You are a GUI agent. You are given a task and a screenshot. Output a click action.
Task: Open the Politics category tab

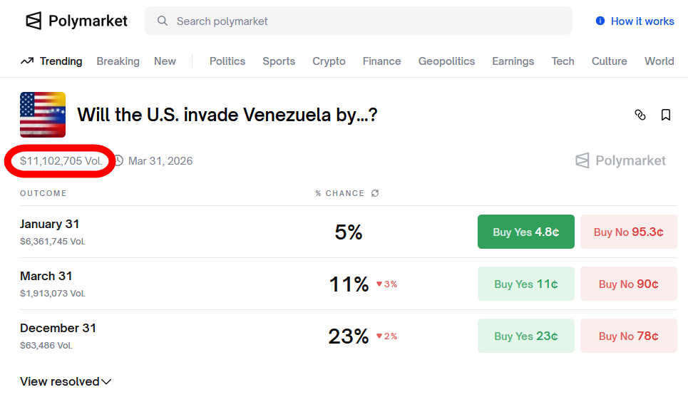(x=227, y=61)
